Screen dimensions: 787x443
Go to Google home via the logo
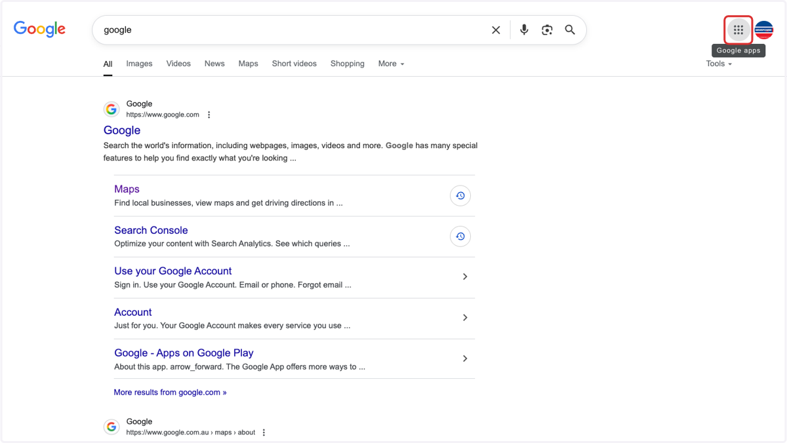pos(39,29)
